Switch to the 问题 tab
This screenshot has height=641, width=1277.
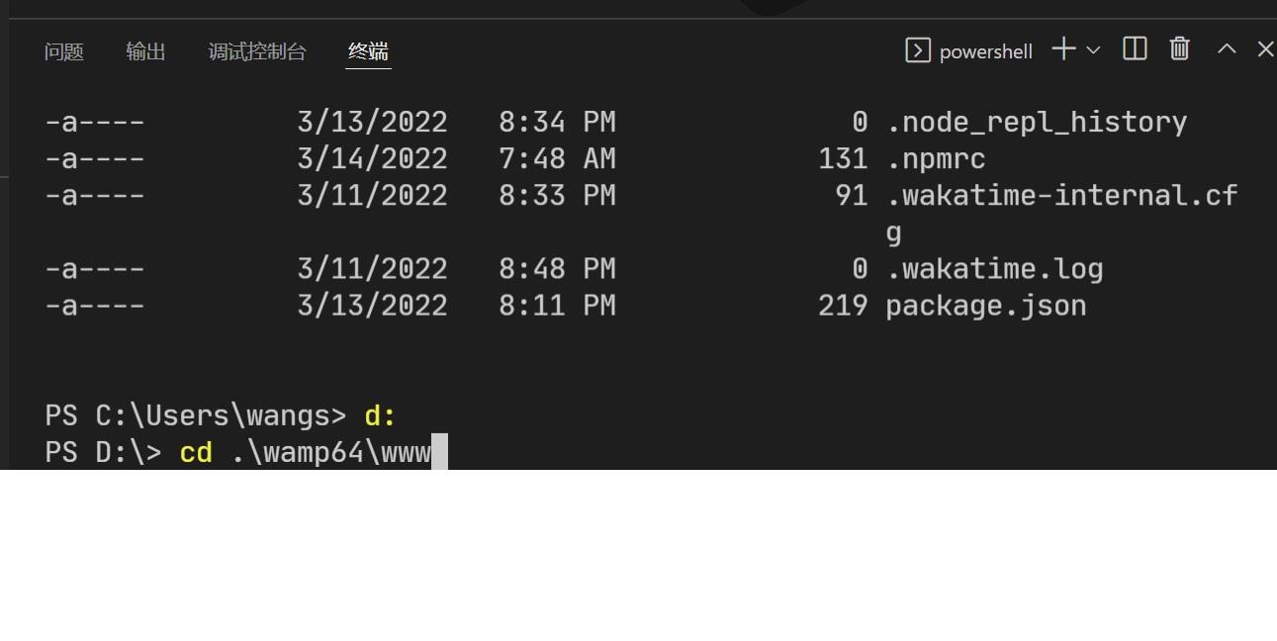click(63, 51)
